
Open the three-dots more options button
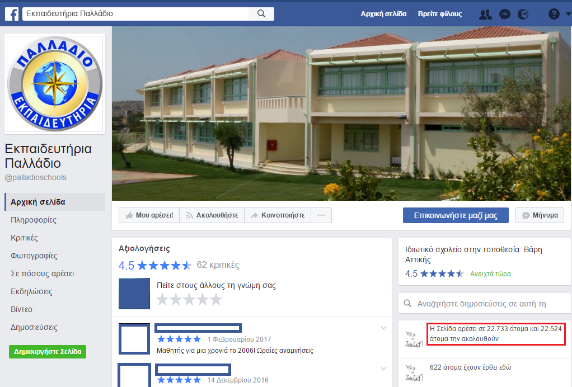tap(321, 215)
